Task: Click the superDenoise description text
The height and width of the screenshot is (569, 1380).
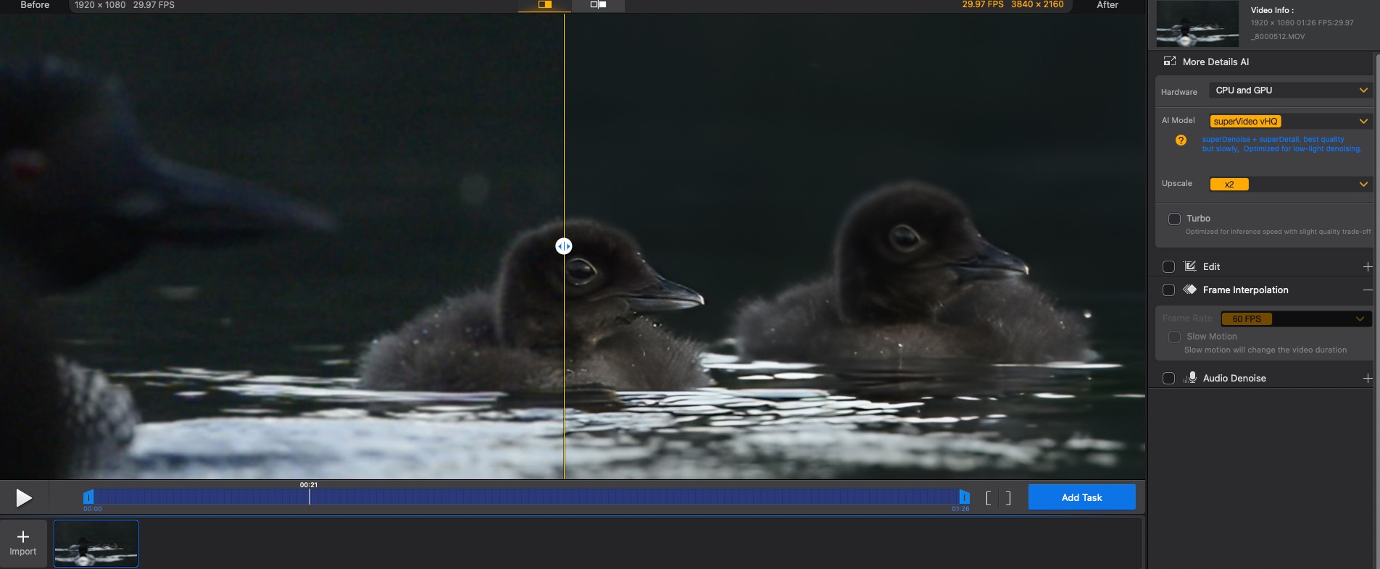Action: [x=1281, y=144]
